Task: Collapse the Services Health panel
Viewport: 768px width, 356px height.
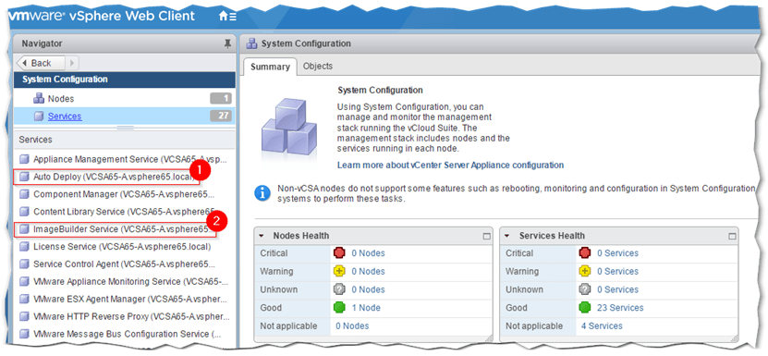Action: 507,236
